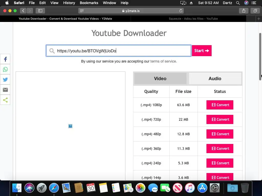Viewport: 262px width, 196px height.
Task: Select the 22 MB file size cell
Action: click(x=183, y=119)
